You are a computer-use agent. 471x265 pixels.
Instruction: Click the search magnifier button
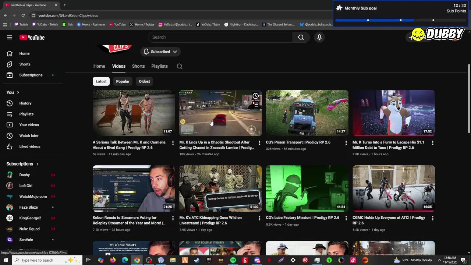click(301, 37)
